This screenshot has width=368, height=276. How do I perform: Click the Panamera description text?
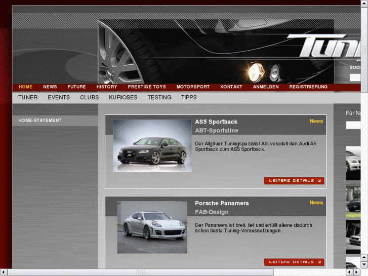click(254, 228)
